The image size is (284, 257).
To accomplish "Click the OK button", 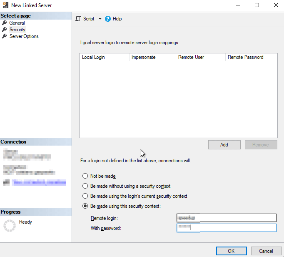I will pyautogui.click(x=231, y=251).
